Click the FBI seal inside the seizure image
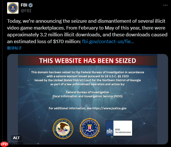The height and width of the screenshot is (147, 171). 90,128
